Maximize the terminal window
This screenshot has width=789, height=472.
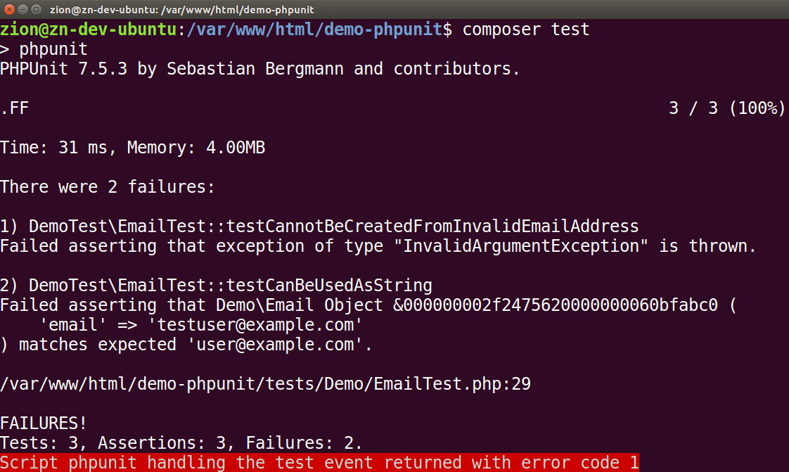(36, 9)
